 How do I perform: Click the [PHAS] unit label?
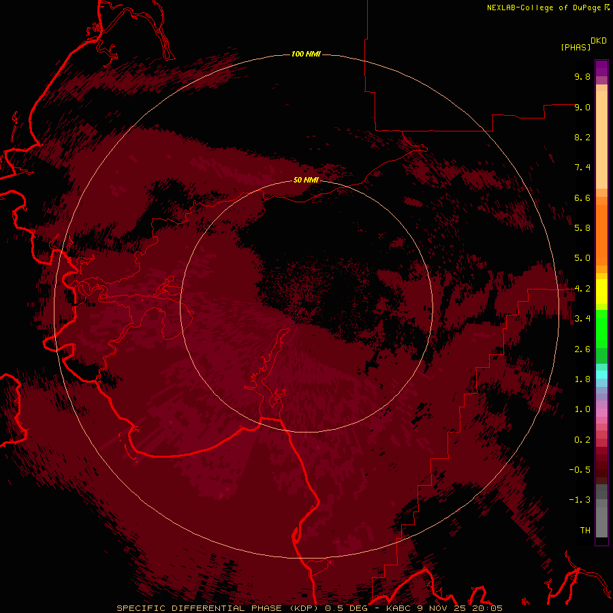pos(576,47)
